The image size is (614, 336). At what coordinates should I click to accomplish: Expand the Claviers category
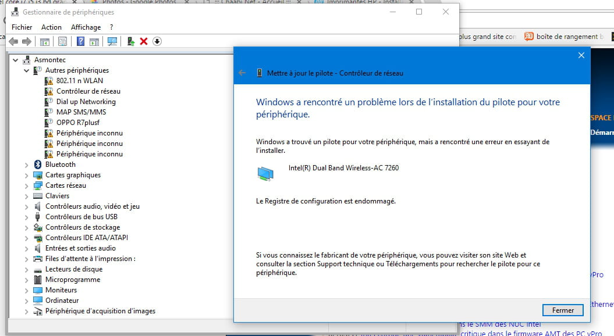click(26, 196)
